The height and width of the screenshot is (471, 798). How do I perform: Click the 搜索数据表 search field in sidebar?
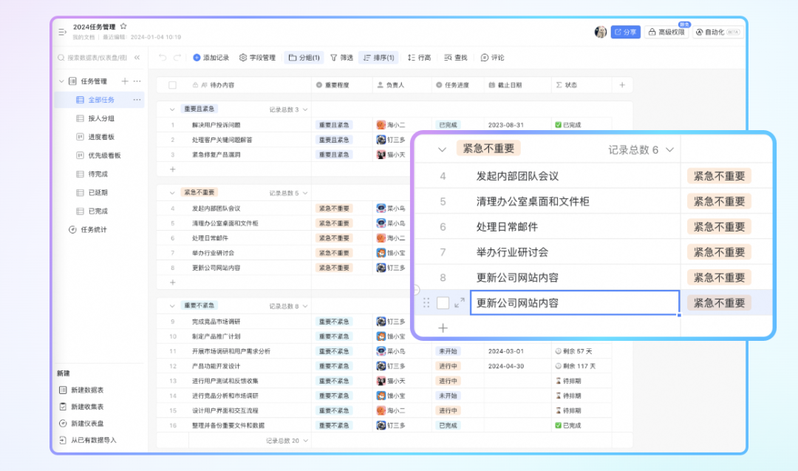(92, 58)
